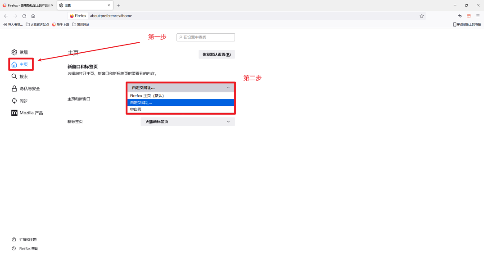Open the 搜索 settings category

coord(20,77)
